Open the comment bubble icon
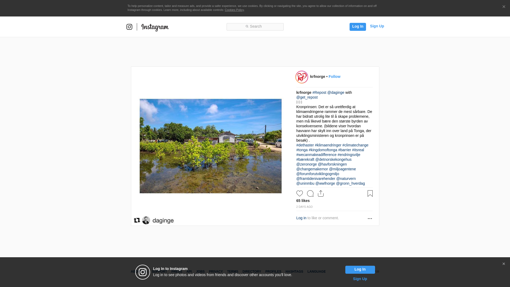The width and height of the screenshot is (510, 287). click(x=310, y=193)
